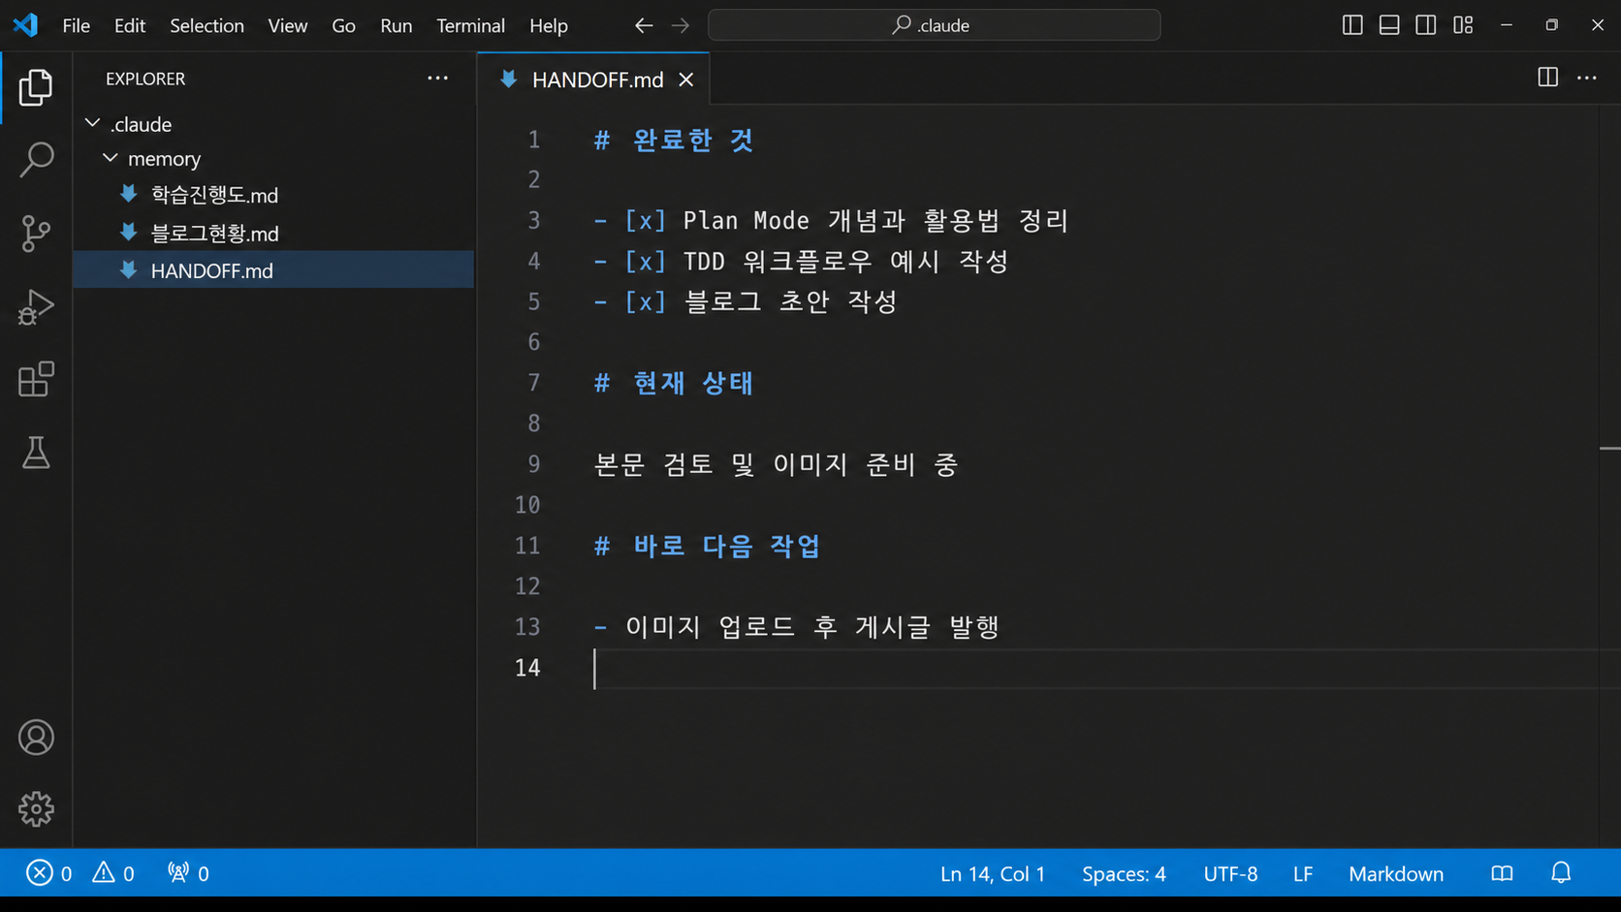Open the Testing flask icon
This screenshot has width=1621, height=912.
tap(36, 453)
